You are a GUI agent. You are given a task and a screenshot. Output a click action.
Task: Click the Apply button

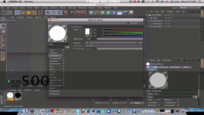137,103
